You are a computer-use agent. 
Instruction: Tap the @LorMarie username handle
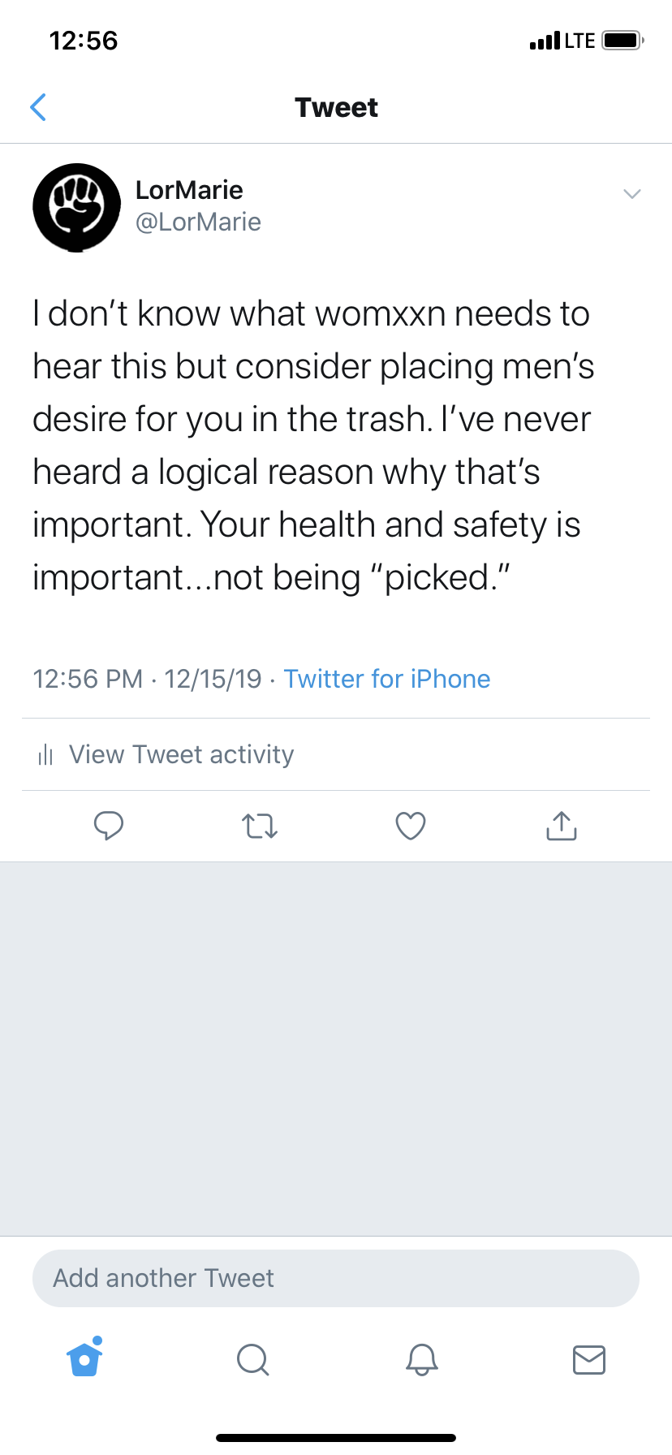[x=198, y=222]
